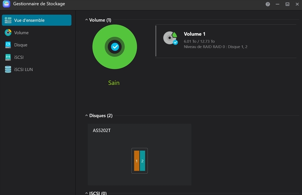The width and height of the screenshot is (302, 195).
Task: Click the blue checkmark in the green ring
Action: [115, 47]
